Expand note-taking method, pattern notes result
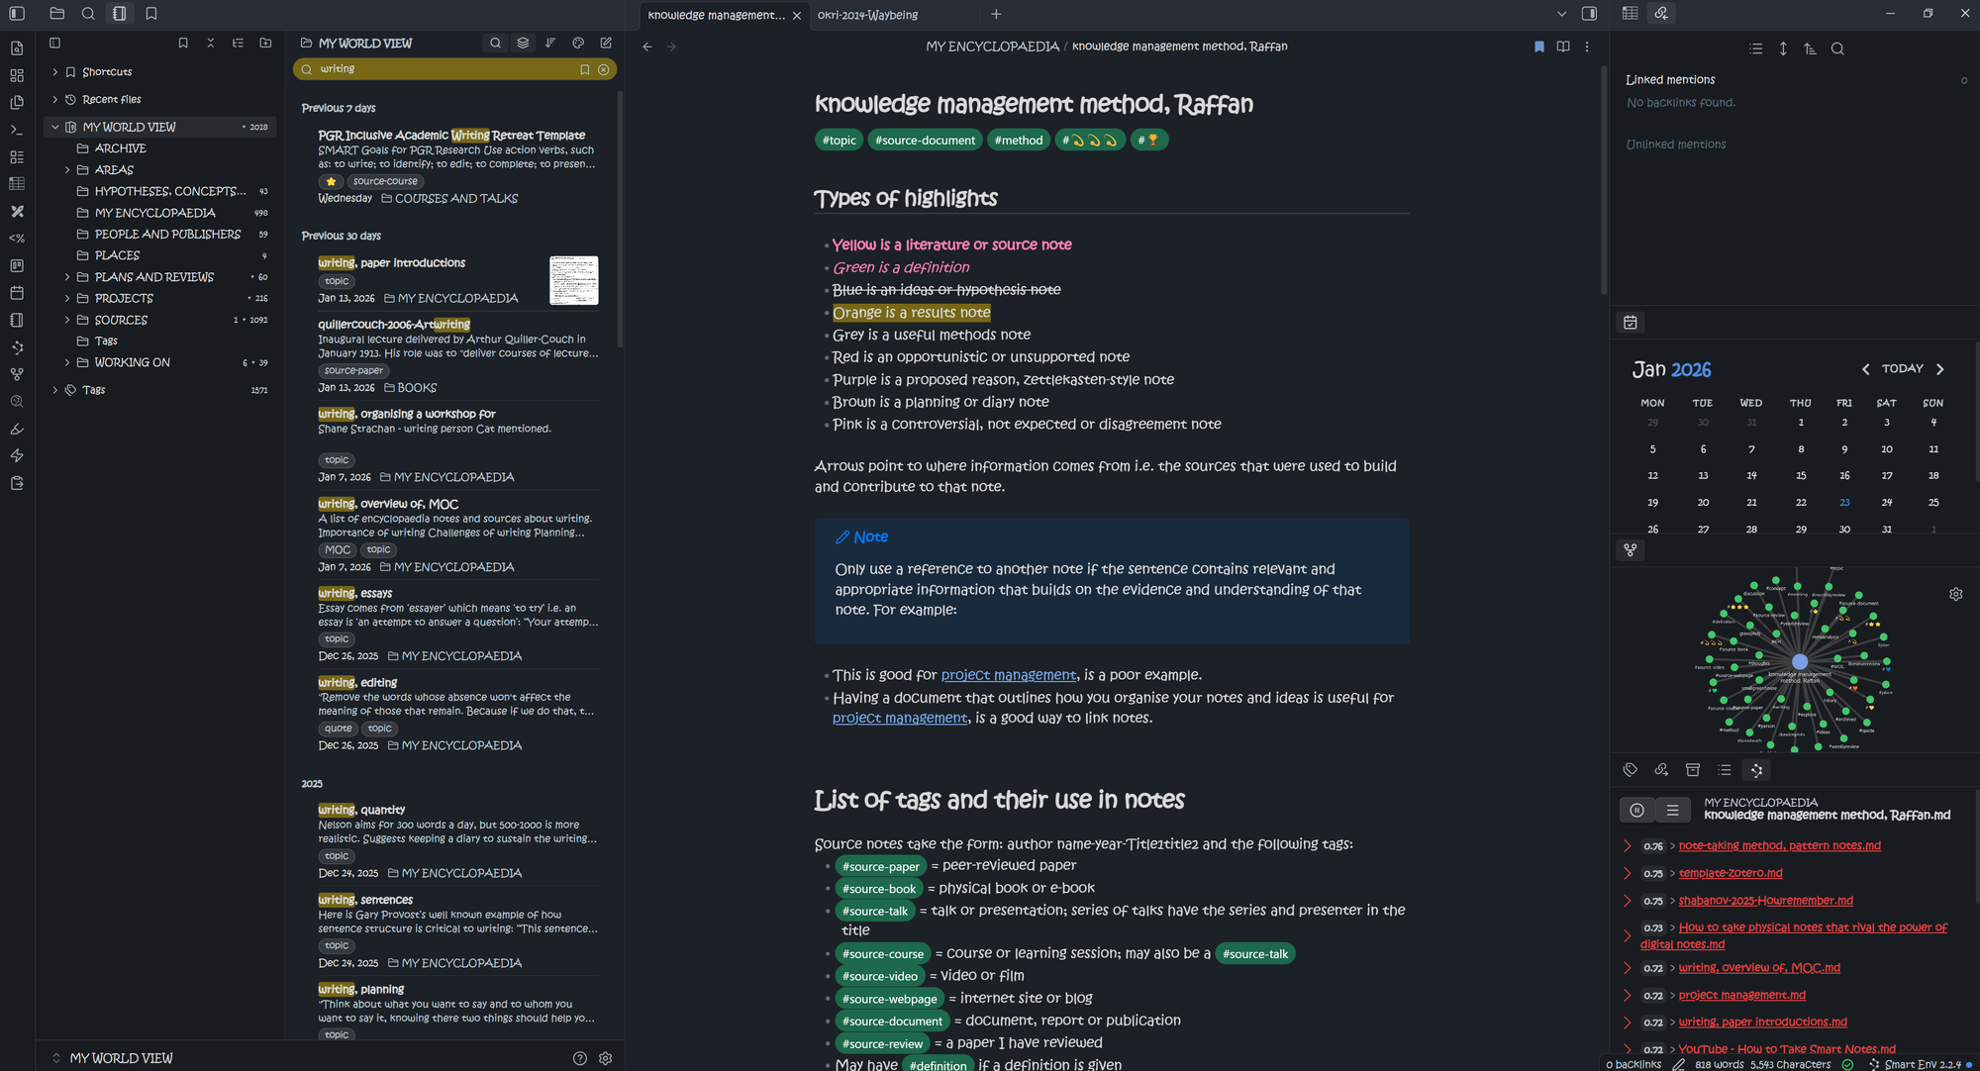 coord(1627,846)
